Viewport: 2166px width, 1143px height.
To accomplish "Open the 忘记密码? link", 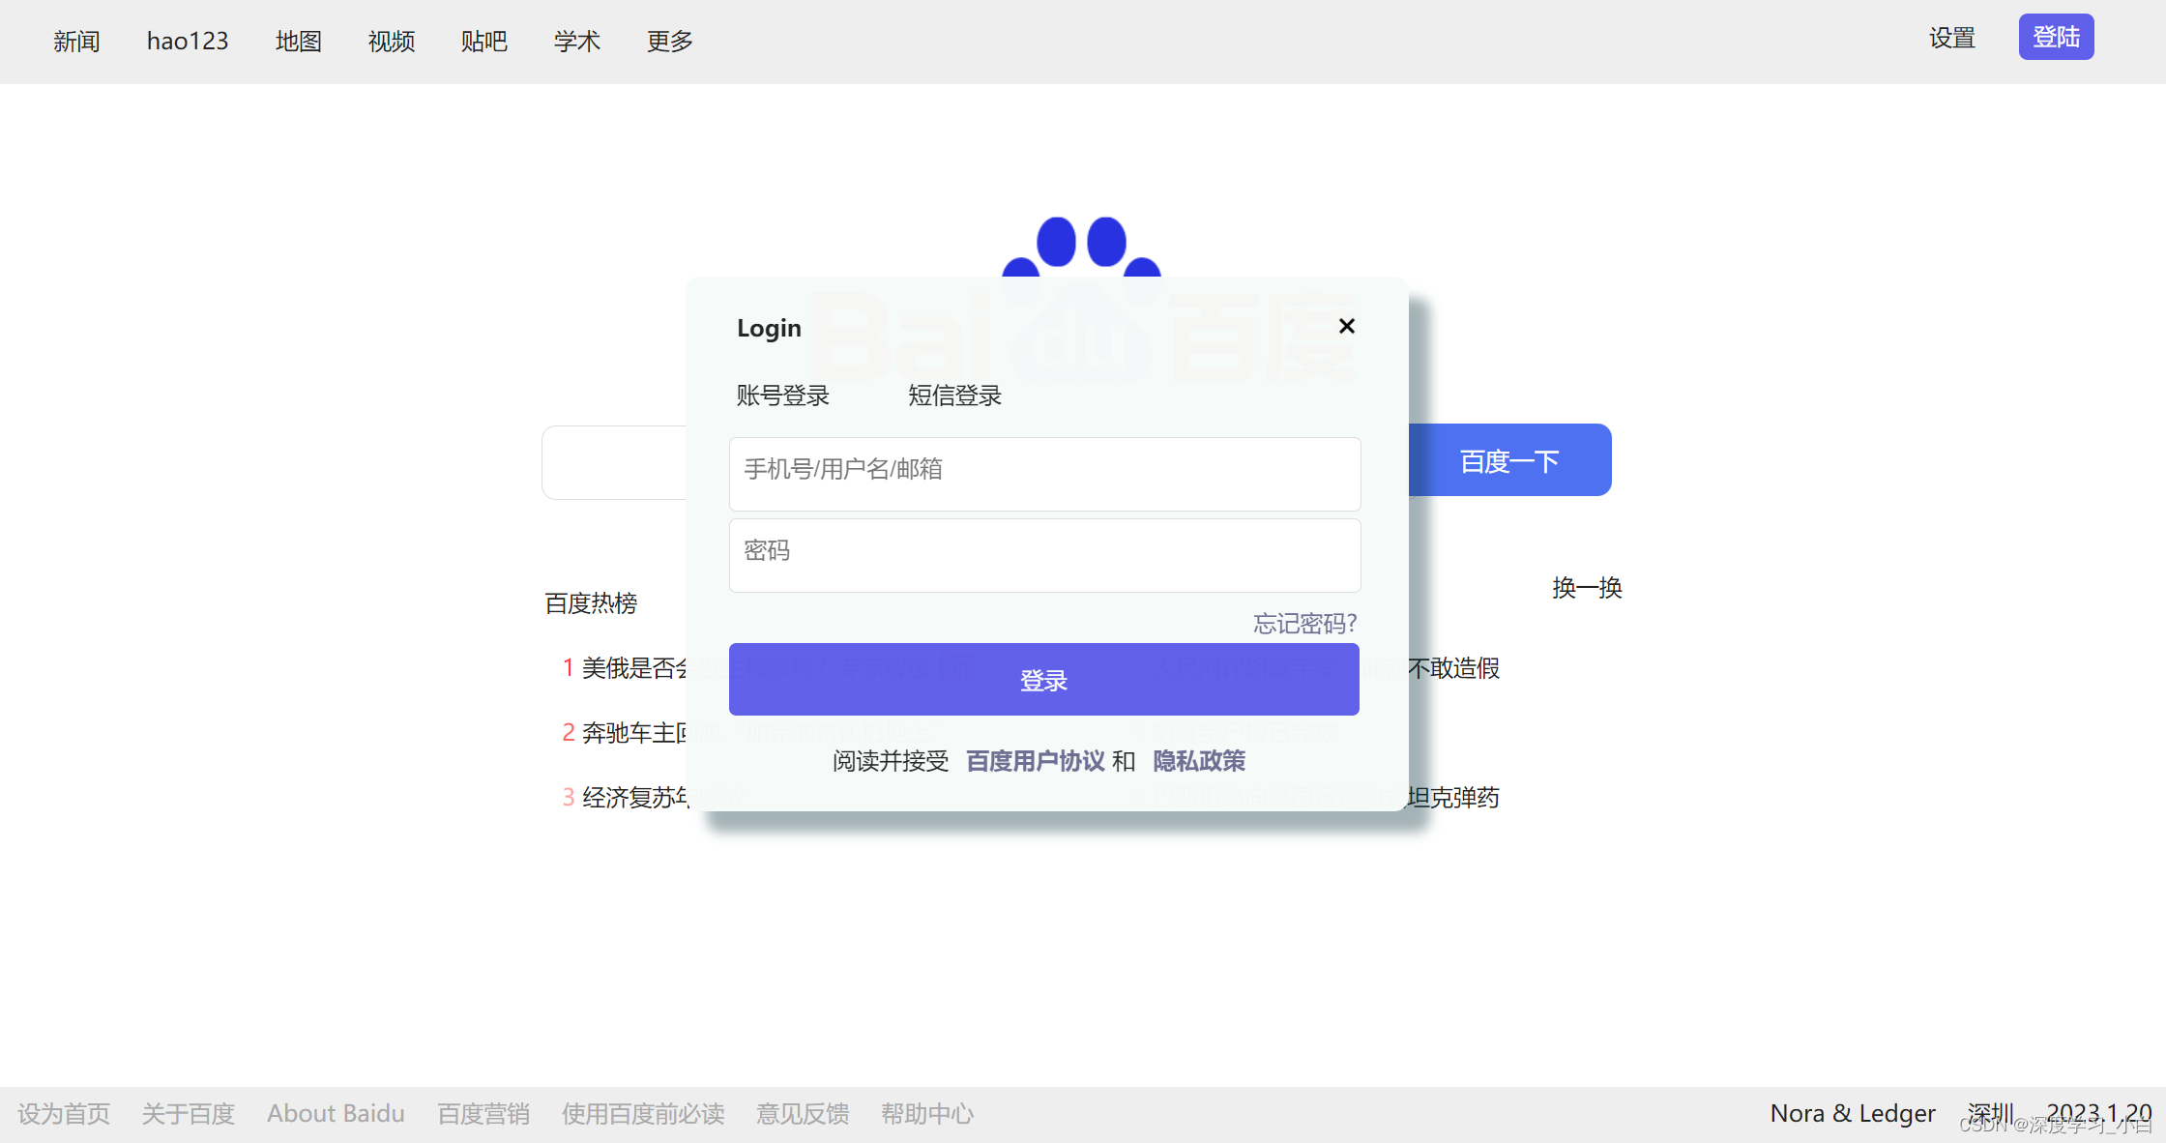I will (1304, 624).
